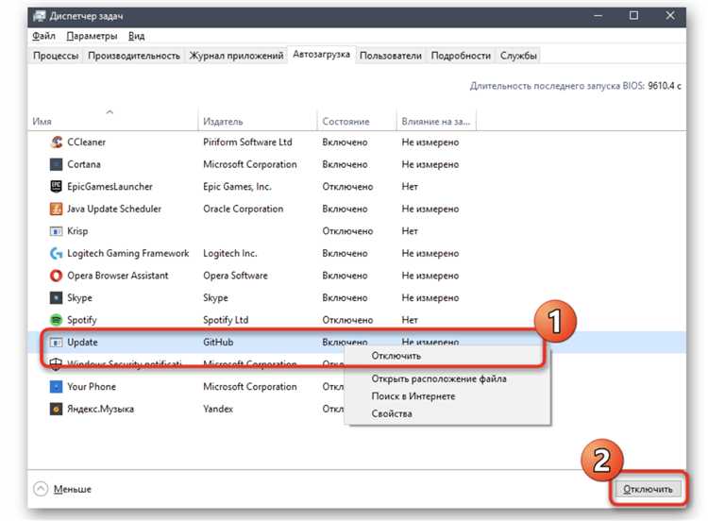Viewport: 708px width, 521px height.
Task: Click the Spotify green icon
Action: click(56, 320)
